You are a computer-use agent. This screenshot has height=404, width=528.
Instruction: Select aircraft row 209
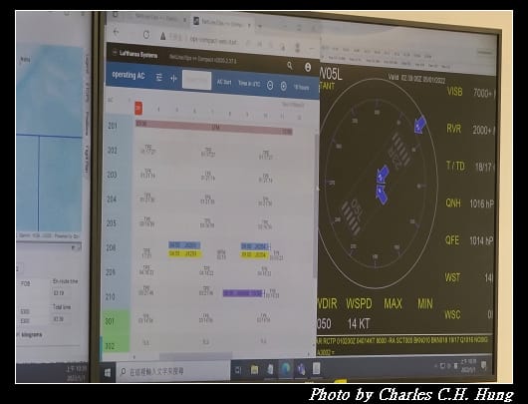(x=111, y=272)
